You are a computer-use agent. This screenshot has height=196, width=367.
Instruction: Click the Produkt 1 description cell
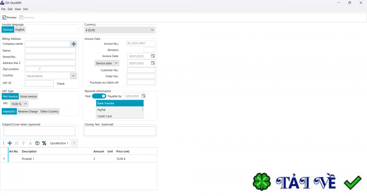tap(28, 159)
